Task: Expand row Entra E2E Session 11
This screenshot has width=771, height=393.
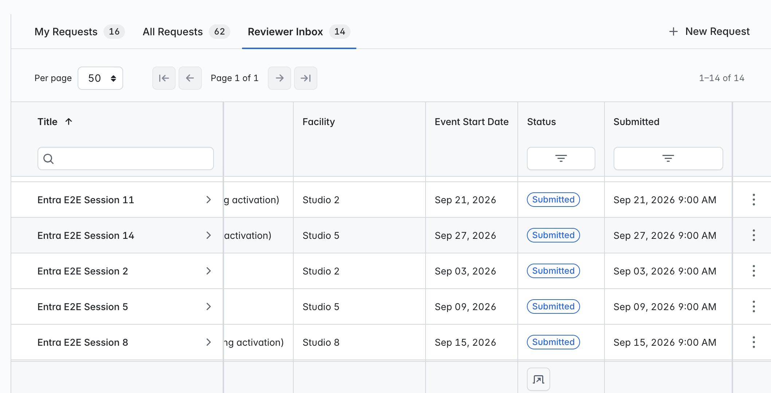Action: click(x=208, y=200)
